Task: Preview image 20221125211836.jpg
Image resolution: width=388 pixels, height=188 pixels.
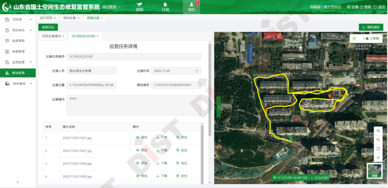Action: tap(142, 163)
